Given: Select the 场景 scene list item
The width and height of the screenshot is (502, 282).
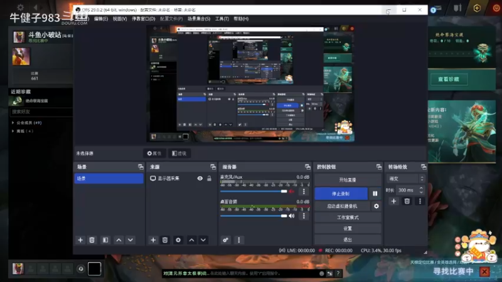Looking at the screenshot, I should [x=109, y=179].
